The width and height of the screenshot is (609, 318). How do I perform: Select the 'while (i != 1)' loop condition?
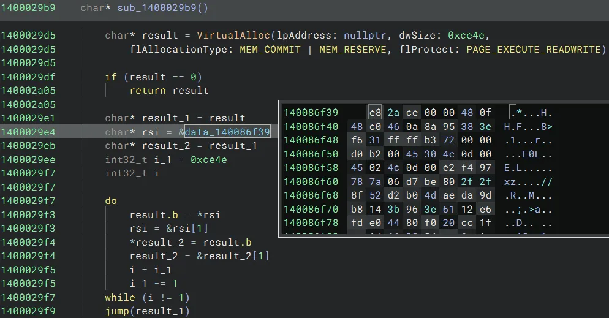[x=147, y=297]
